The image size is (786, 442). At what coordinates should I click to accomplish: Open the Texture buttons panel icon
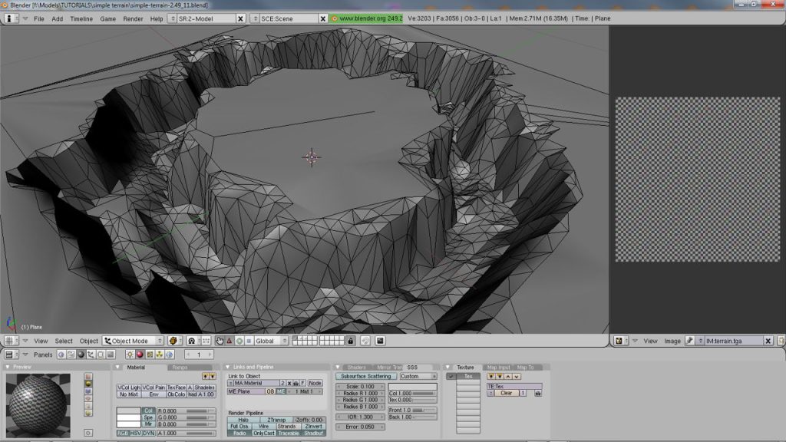tap(148, 354)
